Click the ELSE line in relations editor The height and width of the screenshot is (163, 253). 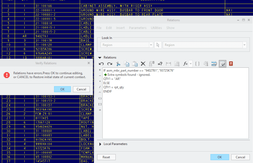[107, 83]
